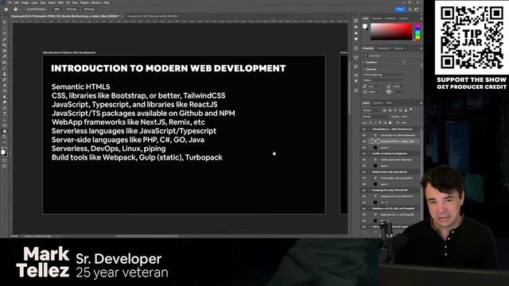Hide the Introduction to Web Development group
509x286 pixels.
(364, 129)
